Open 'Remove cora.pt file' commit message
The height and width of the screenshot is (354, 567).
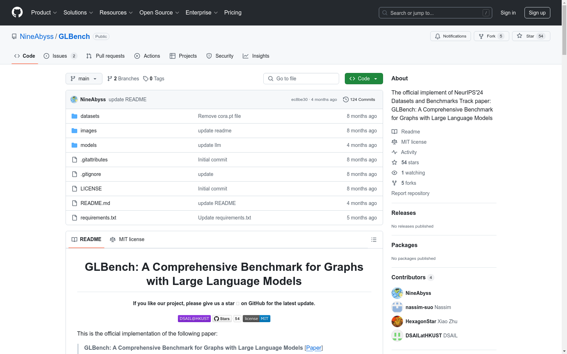point(219,116)
